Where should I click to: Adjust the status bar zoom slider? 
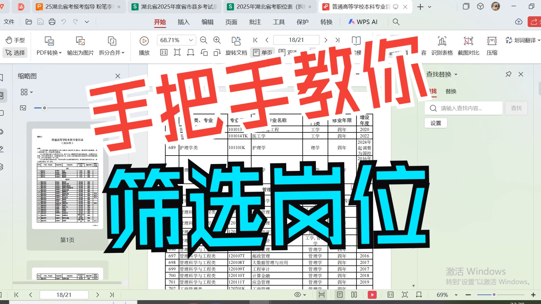point(494,295)
